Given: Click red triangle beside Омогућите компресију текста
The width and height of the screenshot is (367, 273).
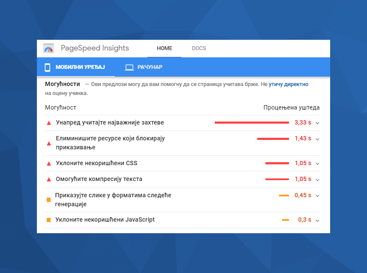Looking at the screenshot, I should click(48, 179).
